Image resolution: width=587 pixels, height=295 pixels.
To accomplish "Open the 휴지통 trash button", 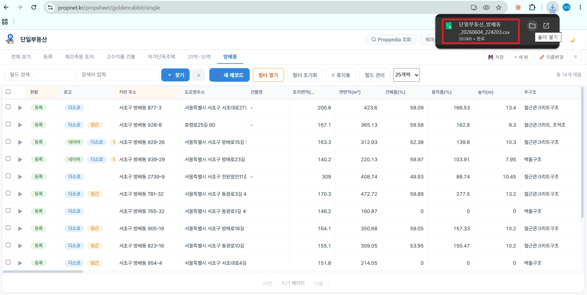I will click(341, 75).
